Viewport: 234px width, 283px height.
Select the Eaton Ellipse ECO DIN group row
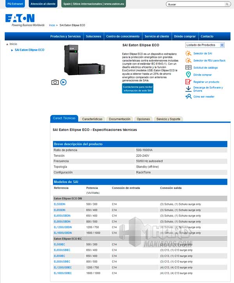coord(140,198)
